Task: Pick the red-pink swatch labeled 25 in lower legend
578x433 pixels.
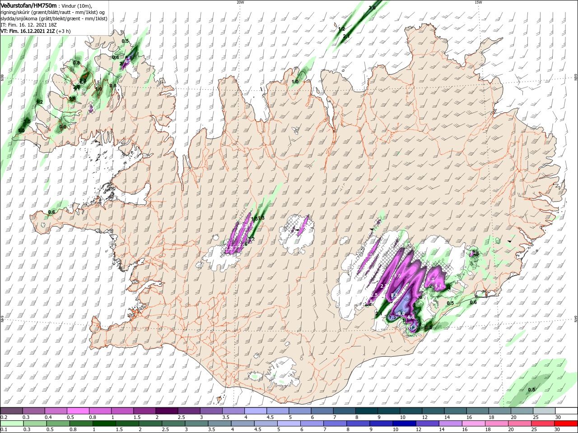Action: [543, 424]
